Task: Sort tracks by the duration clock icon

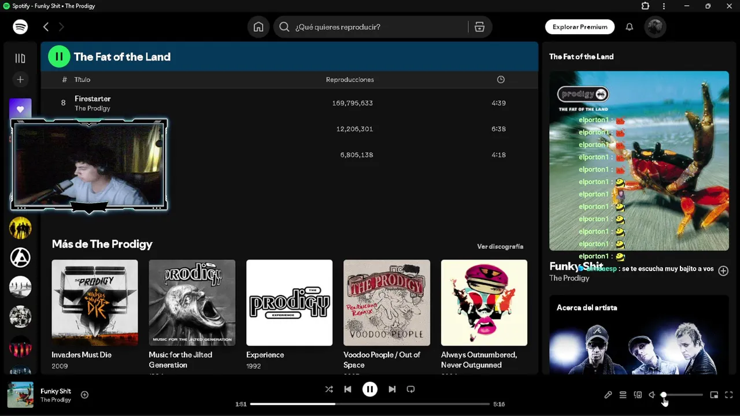Action: coord(501,80)
